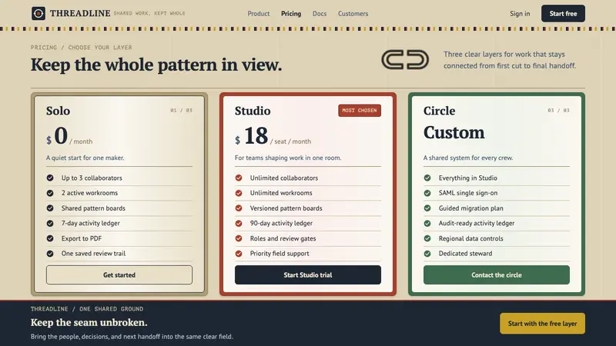Image resolution: width=616 pixels, height=346 pixels.
Task: Click the linked-loops emblem beside the heading
Action: click(x=405, y=60)
